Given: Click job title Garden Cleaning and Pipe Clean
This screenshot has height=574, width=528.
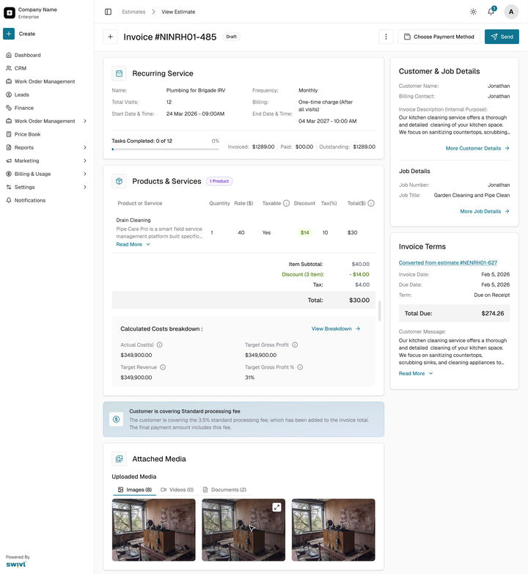Looking at the screenshot, I should (472, 195).
